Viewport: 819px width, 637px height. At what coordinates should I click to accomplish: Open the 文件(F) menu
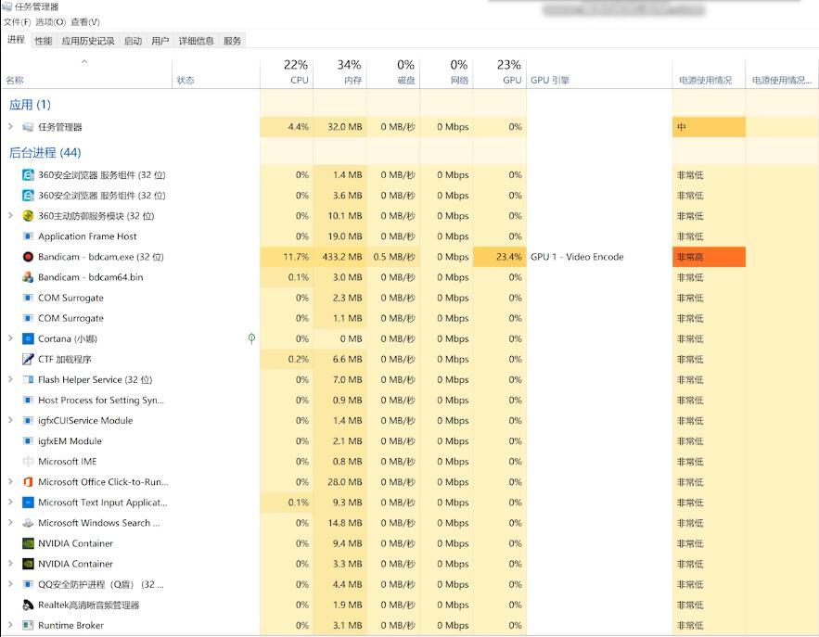point(17,22)
